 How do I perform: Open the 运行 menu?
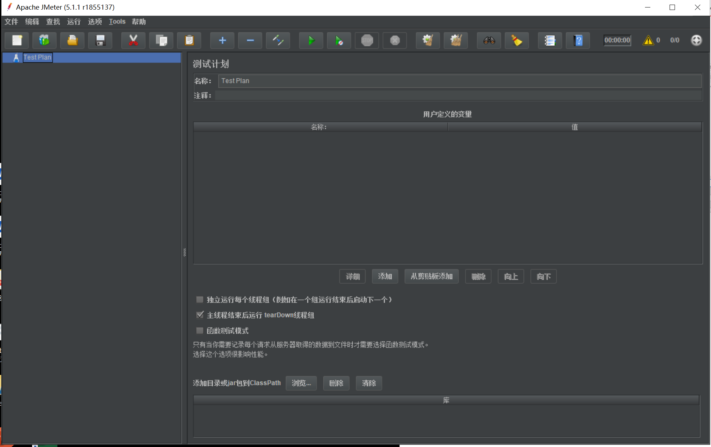(74, 22)
